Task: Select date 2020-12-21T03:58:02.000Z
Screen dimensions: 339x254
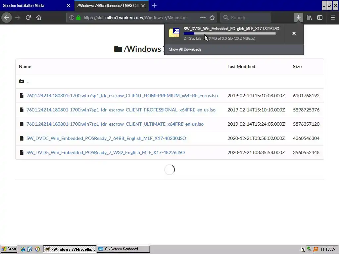Action: 256,138
